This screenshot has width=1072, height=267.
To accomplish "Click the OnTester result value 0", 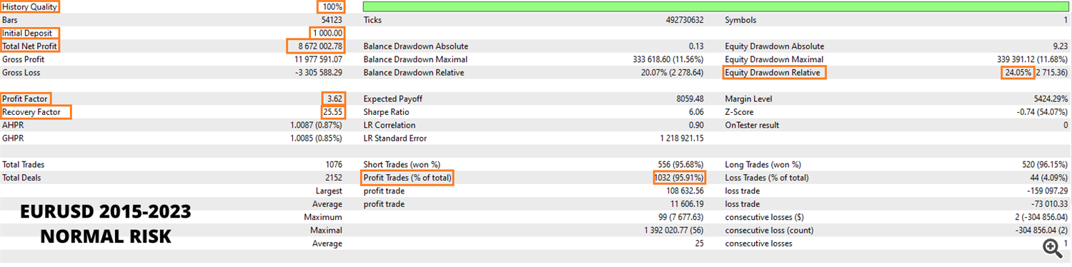I will [1065, 125].
